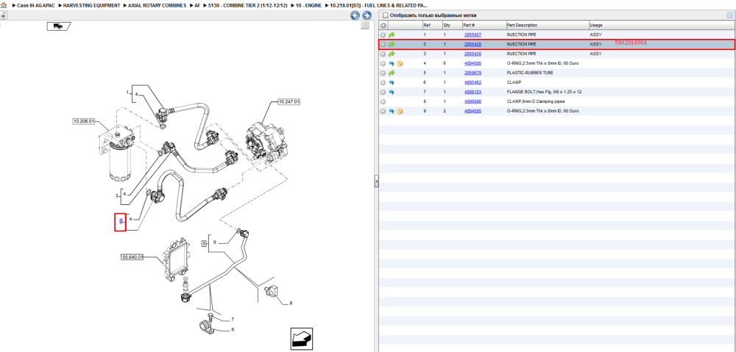The height and width of the screenshot is (352, 736).
Task: Click the green arrow on the PLASTIC-RUBBER TUBE row
Action: tap(392, 73)
